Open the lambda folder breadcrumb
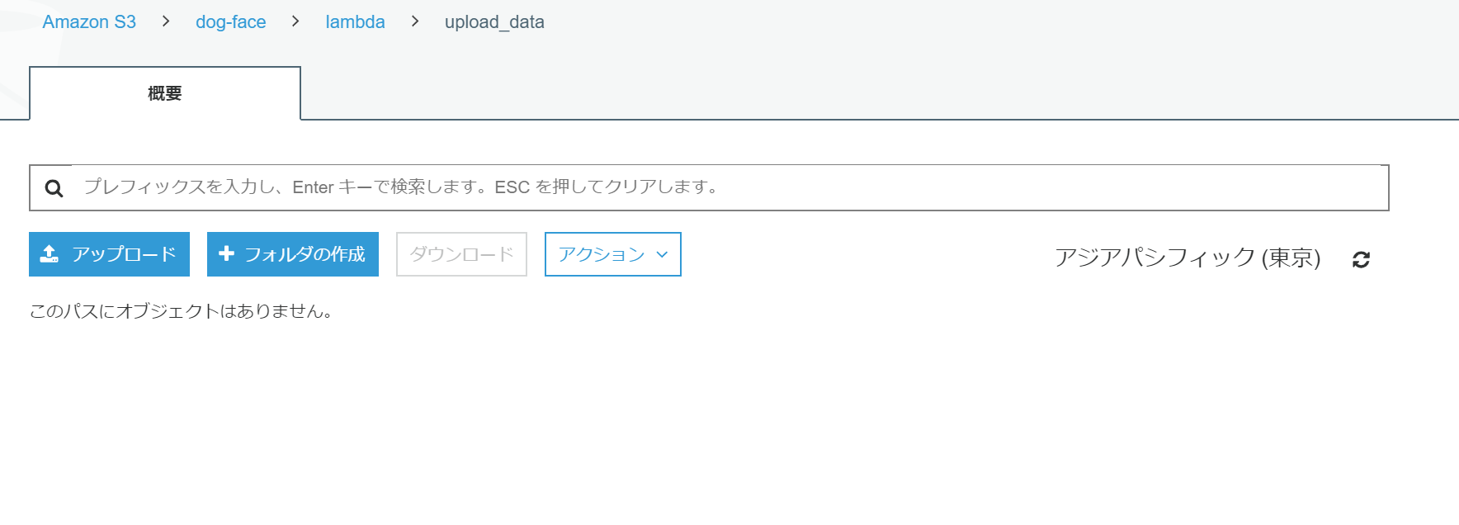This screenshot has width=1459, height=525. (355, 22)
